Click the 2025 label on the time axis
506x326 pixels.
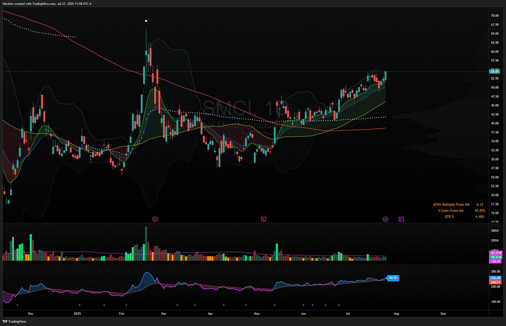(77, 314)
